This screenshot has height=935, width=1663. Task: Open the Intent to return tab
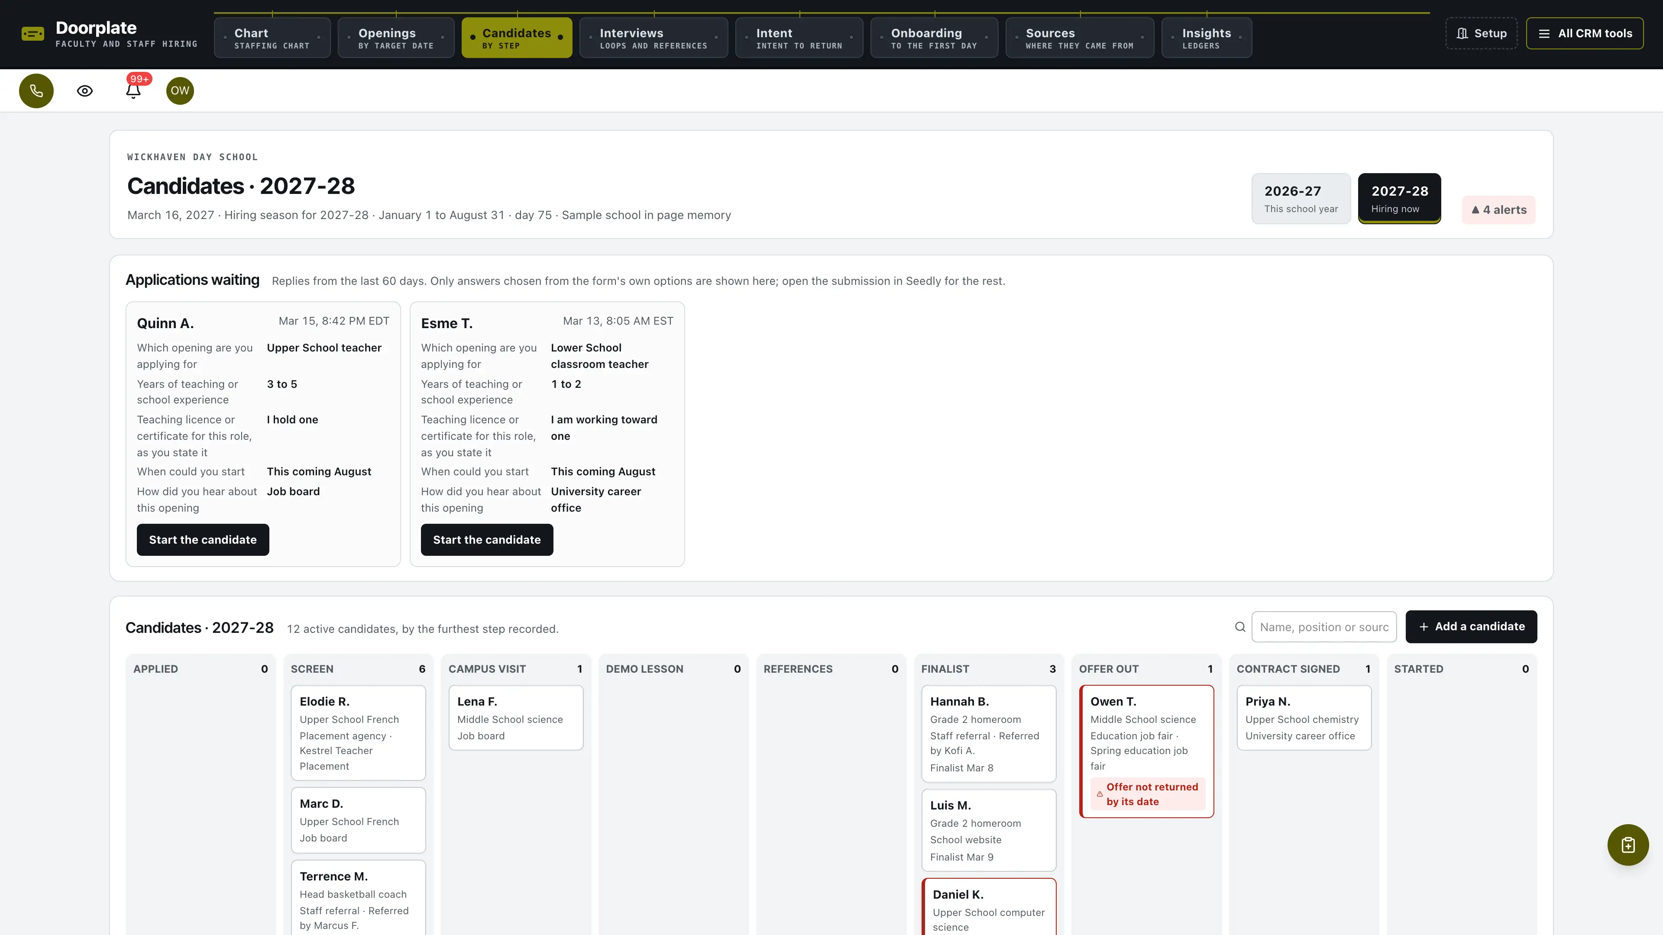(799, 38)
